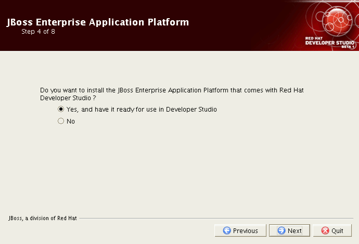Choose the 'No' option label text
The height and width of the screenshot is (244, 359).
pos(71,121)
